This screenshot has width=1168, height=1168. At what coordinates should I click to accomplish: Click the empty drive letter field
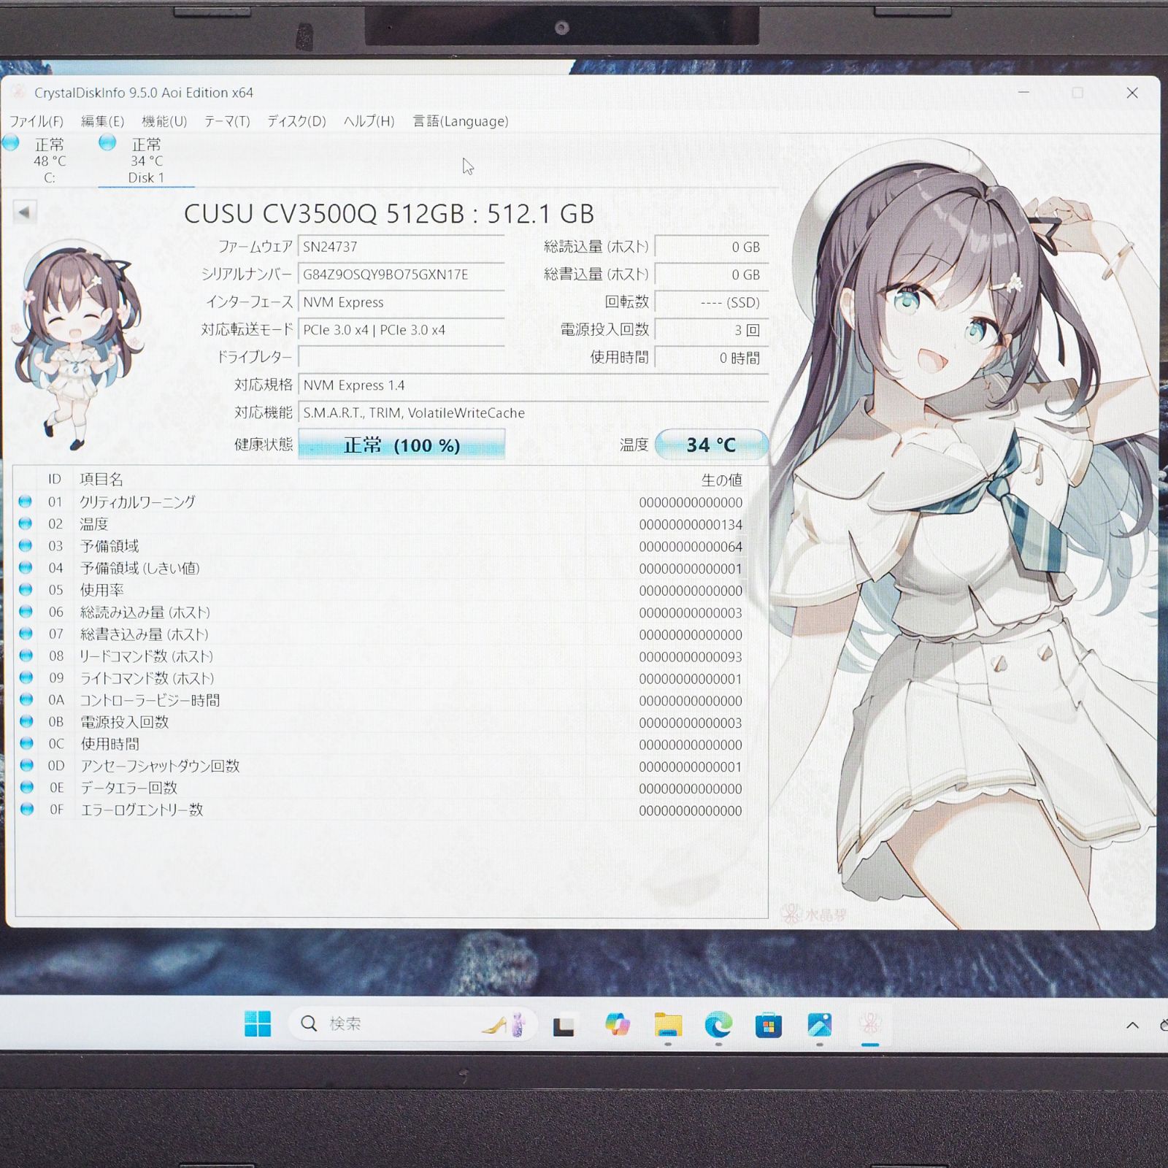tap(401, 357)
